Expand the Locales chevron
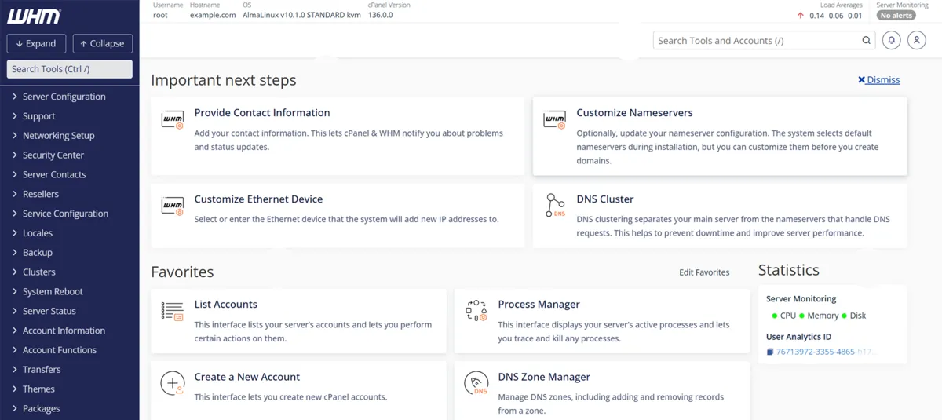The image size is (942, 420). (x=14, y=233)
